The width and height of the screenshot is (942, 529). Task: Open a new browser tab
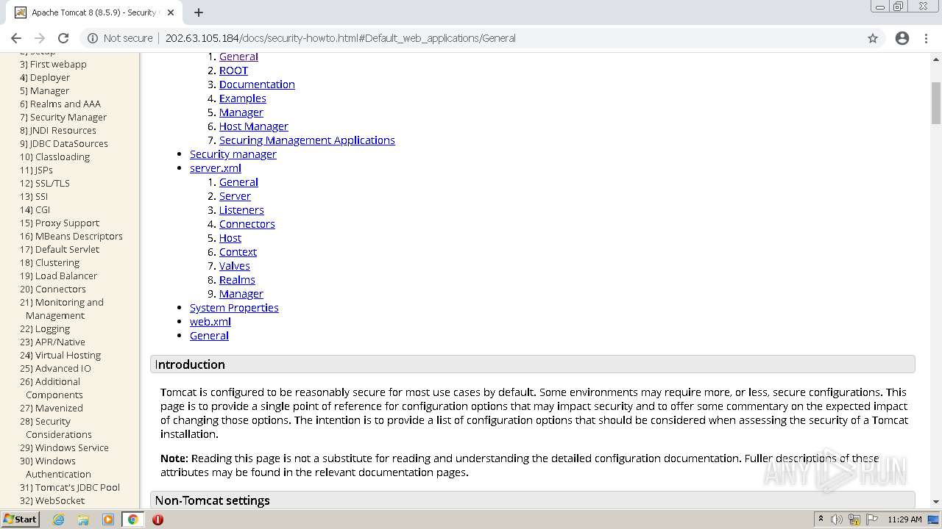click(x=199, y=12)
